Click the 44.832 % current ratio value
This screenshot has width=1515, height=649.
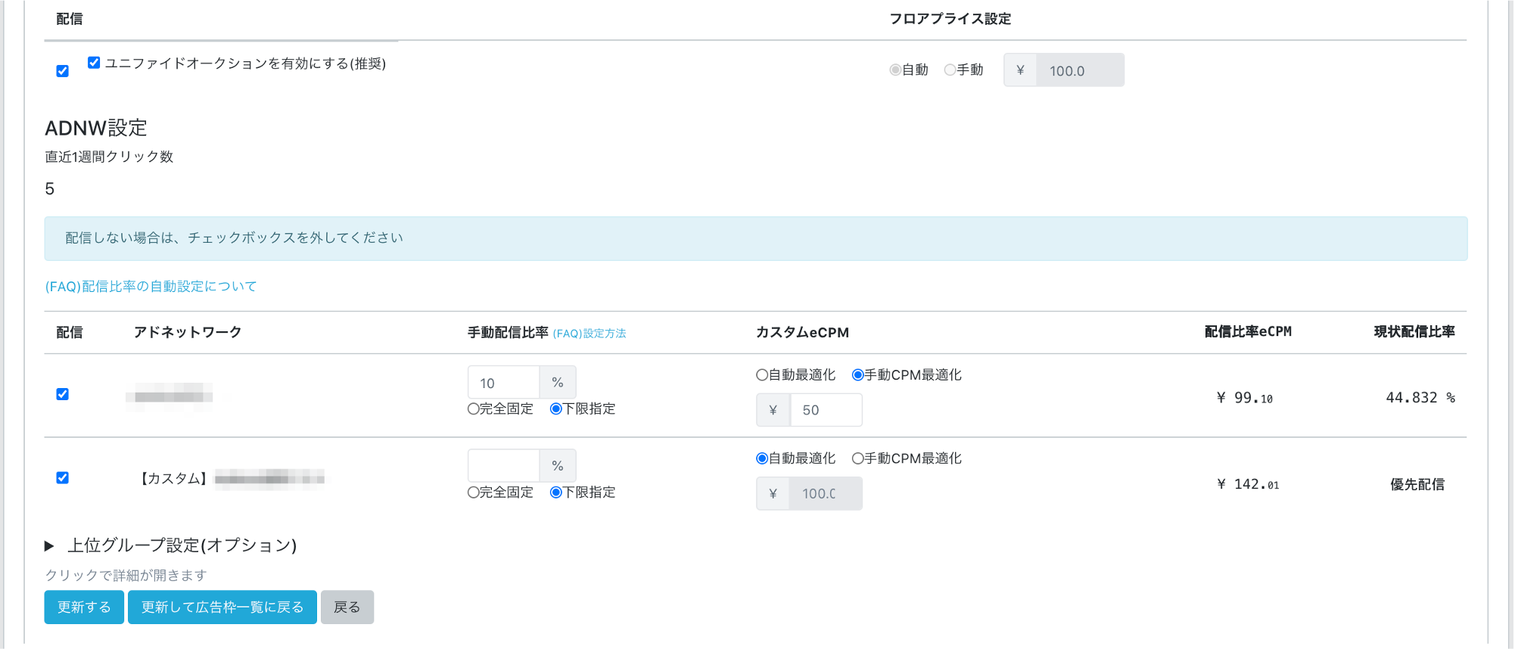pos(1420,398)
